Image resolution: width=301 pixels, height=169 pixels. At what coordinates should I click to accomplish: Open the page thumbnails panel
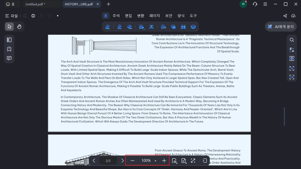coord(9,40)
